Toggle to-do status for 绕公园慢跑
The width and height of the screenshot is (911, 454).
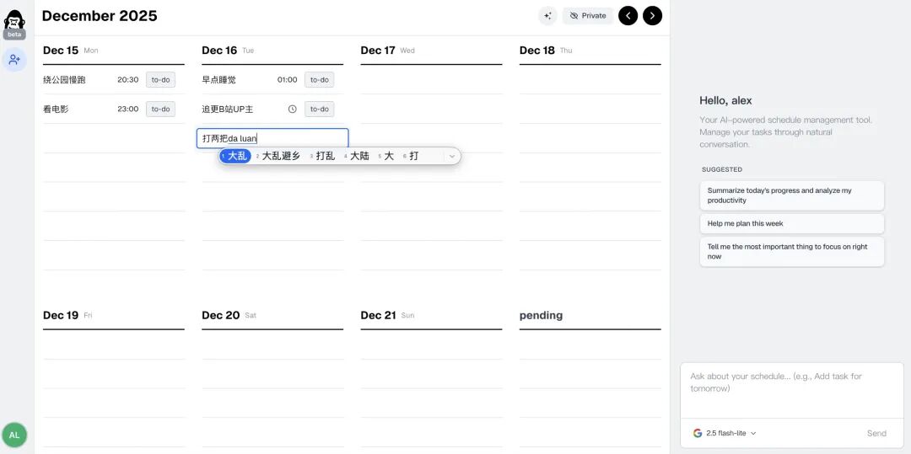160,80
